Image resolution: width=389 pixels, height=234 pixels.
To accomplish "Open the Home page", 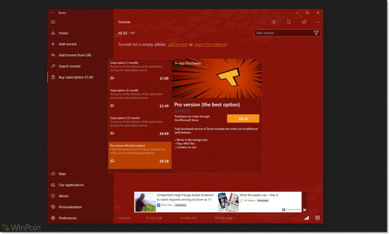I will [80, 33].
